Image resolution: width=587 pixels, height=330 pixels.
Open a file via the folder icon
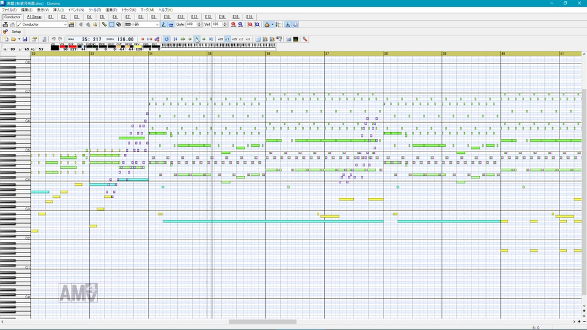pyautogui.click(x=13, y=39)
